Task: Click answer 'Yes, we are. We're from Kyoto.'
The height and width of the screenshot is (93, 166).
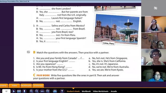Action: click(108, 70)
